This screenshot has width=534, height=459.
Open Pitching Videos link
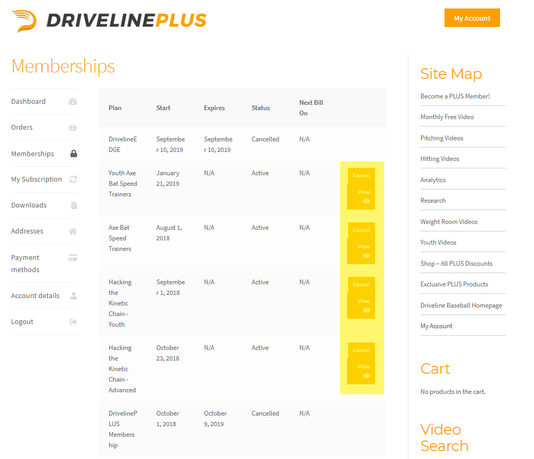click(442, 138)
